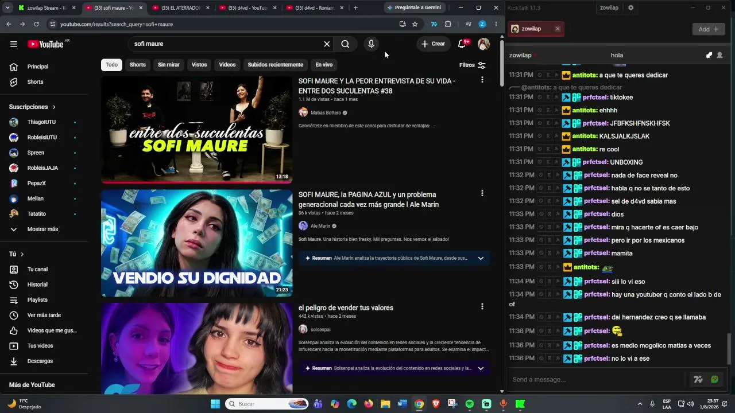Open the SOFI MAURE interview video title

pyautogui.click(x=377, y=86)
